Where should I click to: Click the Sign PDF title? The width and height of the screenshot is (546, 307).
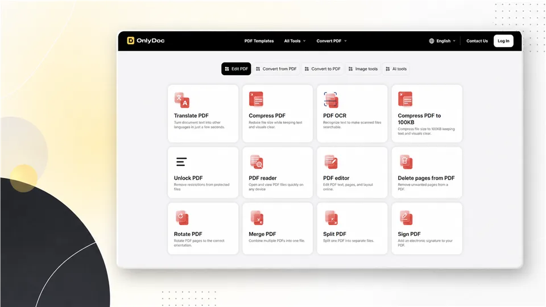point(409,234)
